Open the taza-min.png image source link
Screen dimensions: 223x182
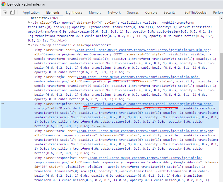point(145,131)
